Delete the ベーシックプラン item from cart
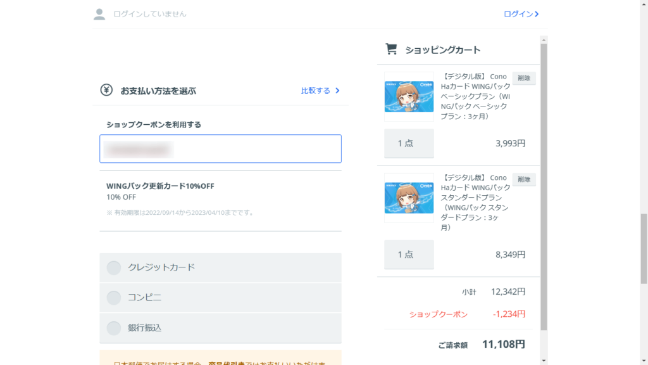Image resolution: width=648 pixels, height=365 pixels. [524, 78]
